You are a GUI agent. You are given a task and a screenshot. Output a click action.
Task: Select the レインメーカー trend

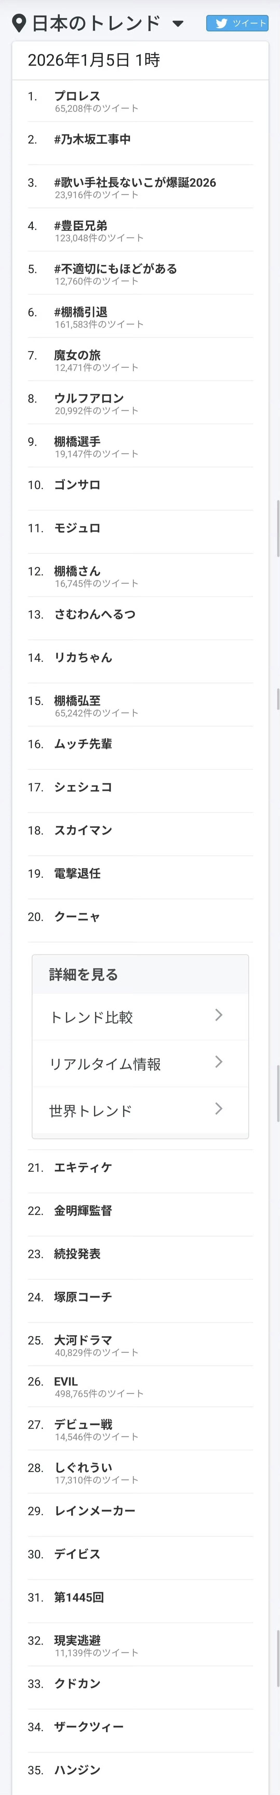95,1511
